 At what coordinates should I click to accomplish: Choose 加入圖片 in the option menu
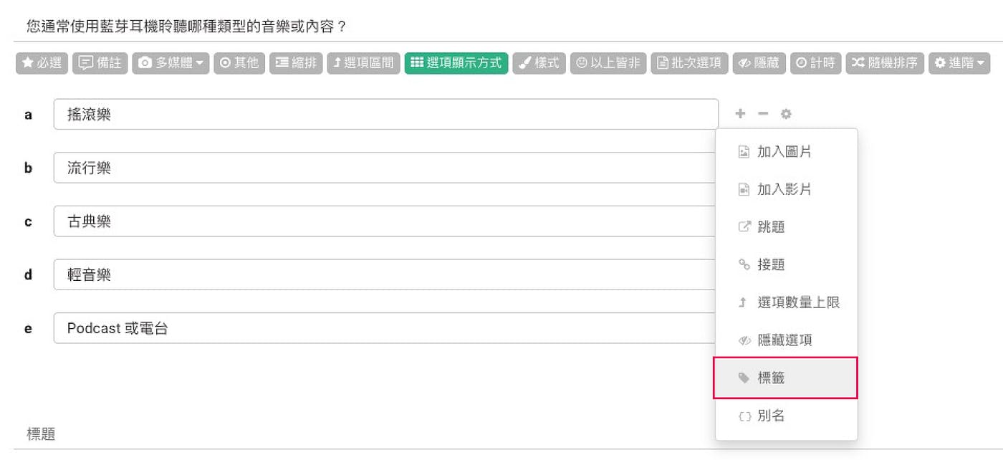click(x=785, y=152)
